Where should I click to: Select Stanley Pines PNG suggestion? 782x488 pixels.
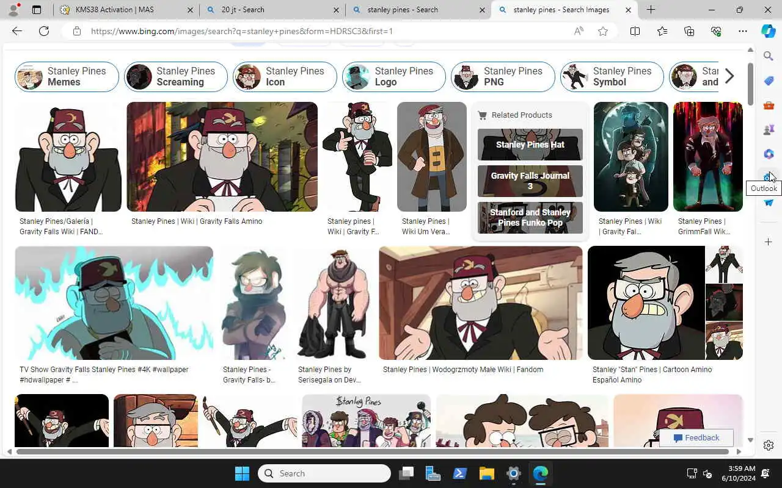pyautogui.click(x=503, y=77)
